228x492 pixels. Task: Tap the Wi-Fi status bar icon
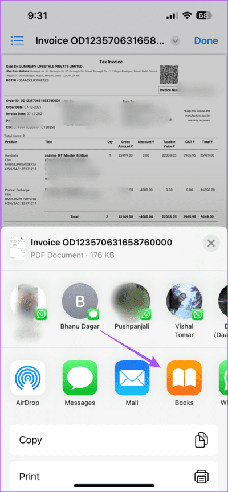click(x=186, y=15)
